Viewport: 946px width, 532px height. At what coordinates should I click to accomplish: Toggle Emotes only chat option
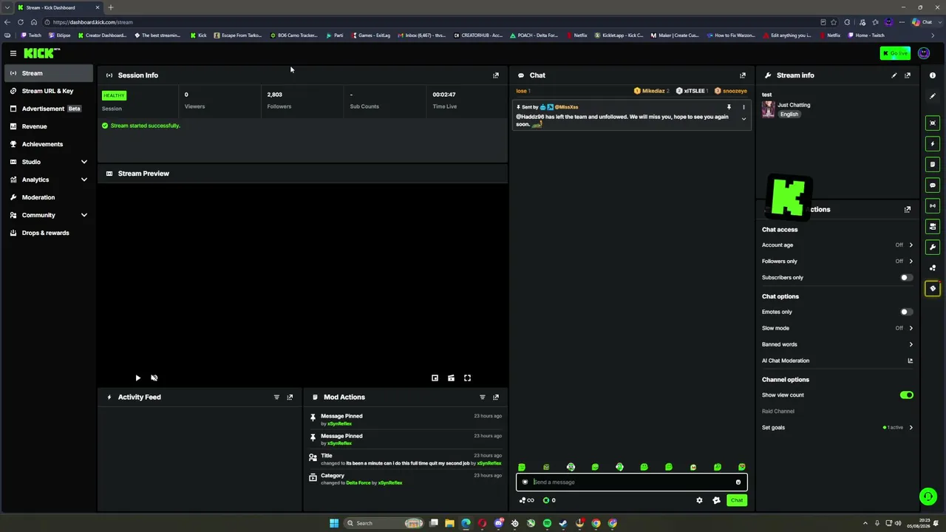pyautogui.click(x=907, y=312)
